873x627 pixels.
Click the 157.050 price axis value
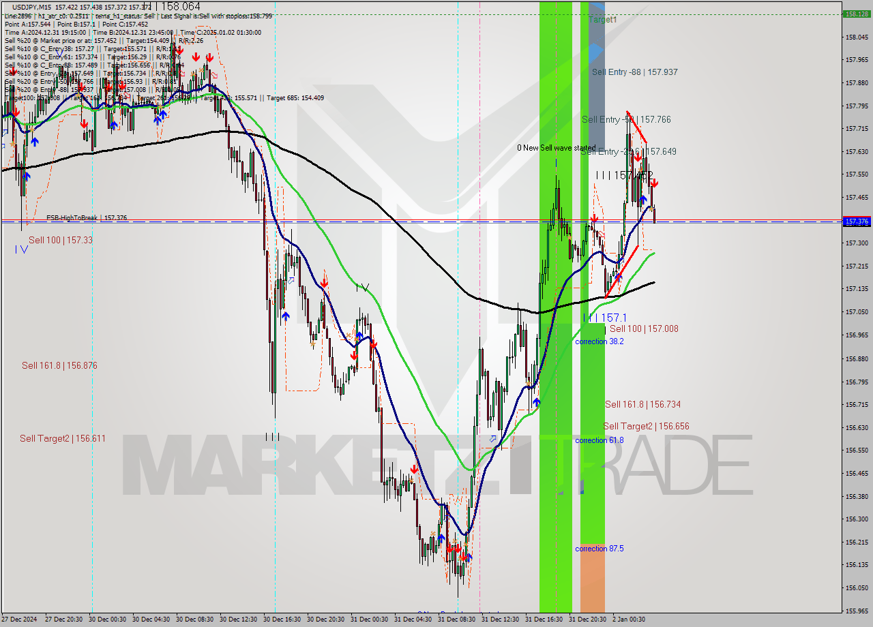(856, 312)
